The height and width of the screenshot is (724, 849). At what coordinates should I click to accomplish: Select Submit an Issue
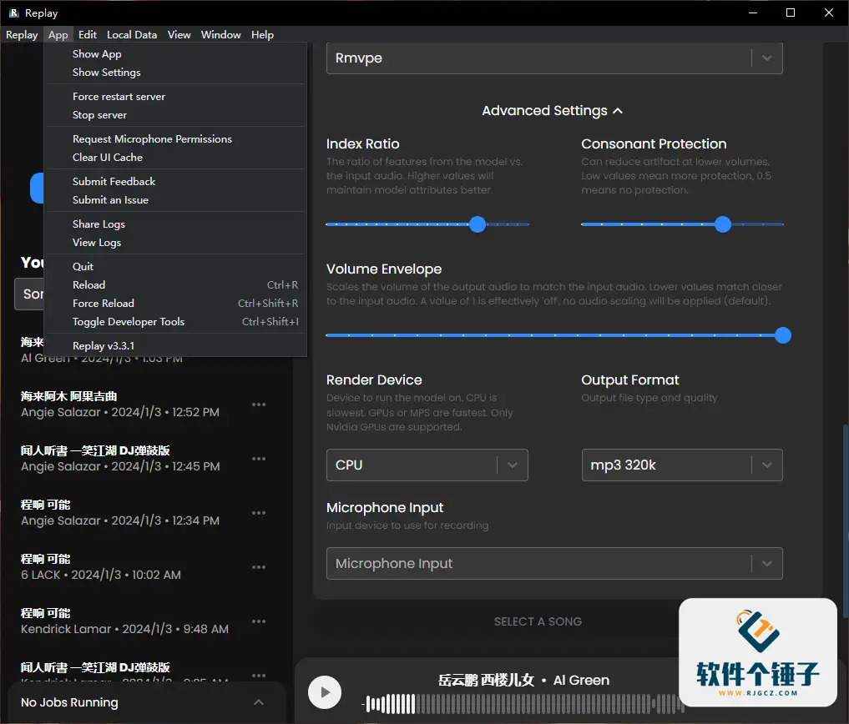[176, 199]
